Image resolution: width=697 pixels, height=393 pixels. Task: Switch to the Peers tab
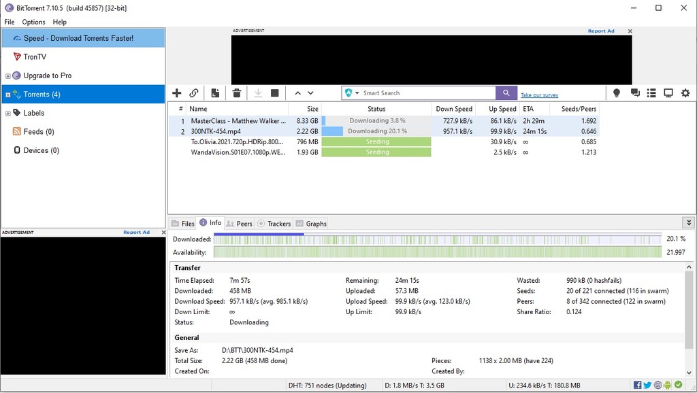click(239, 224)
